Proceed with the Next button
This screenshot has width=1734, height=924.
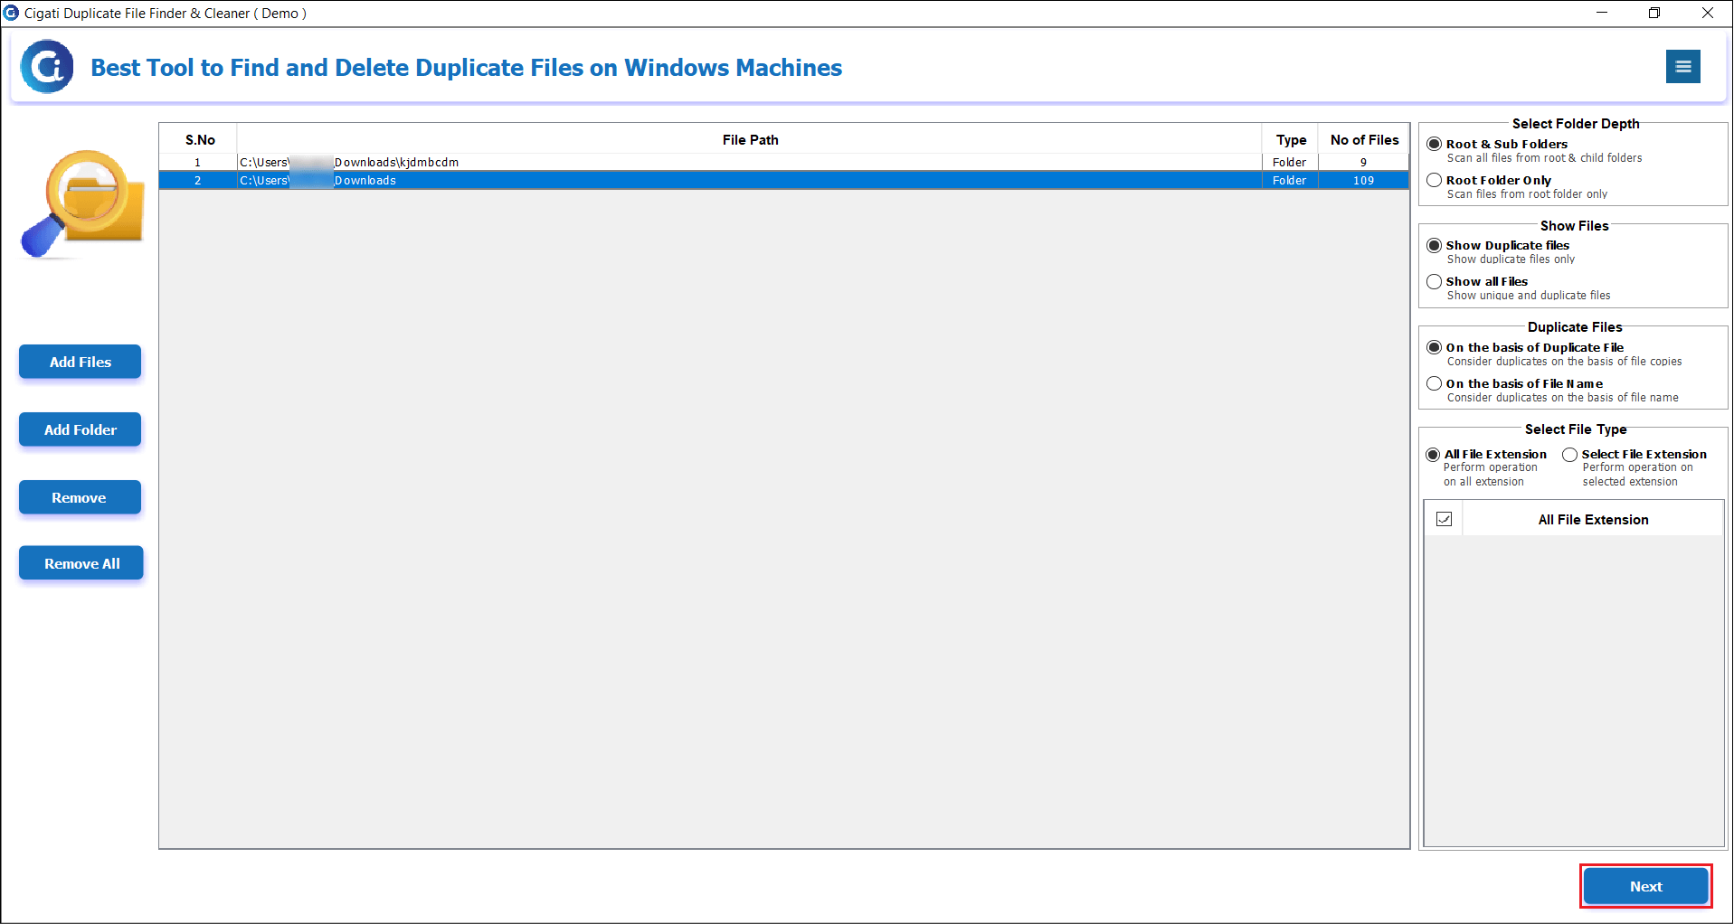[x=1646, y=886]
